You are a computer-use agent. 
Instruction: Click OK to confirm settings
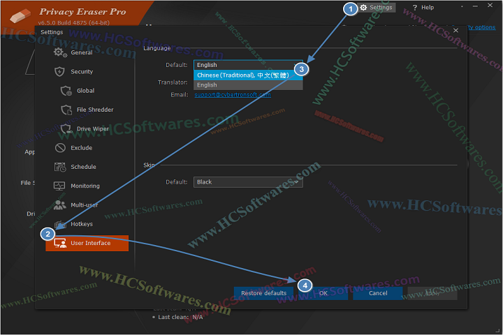(323, 293)
